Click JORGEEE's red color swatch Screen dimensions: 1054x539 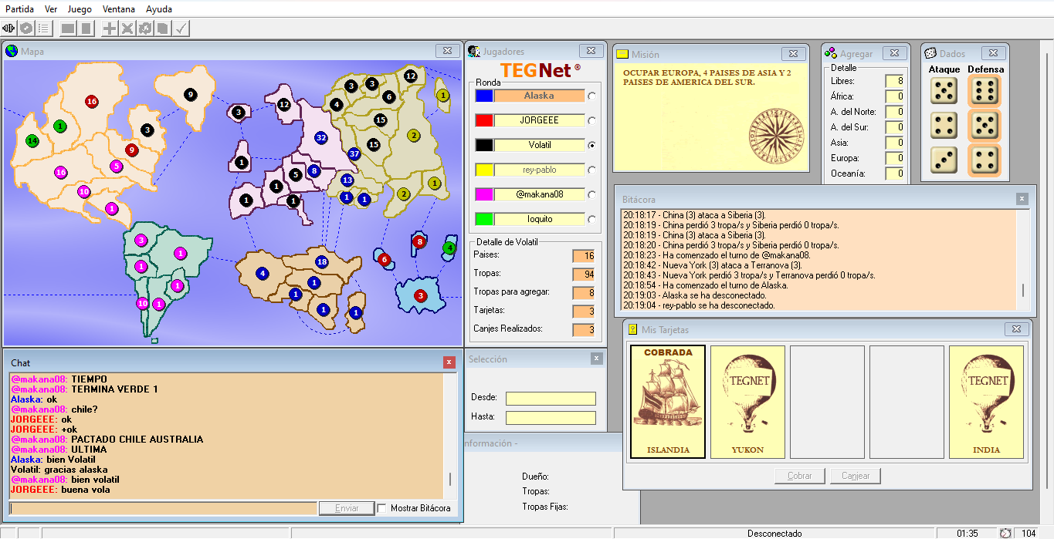pos(484,120)
